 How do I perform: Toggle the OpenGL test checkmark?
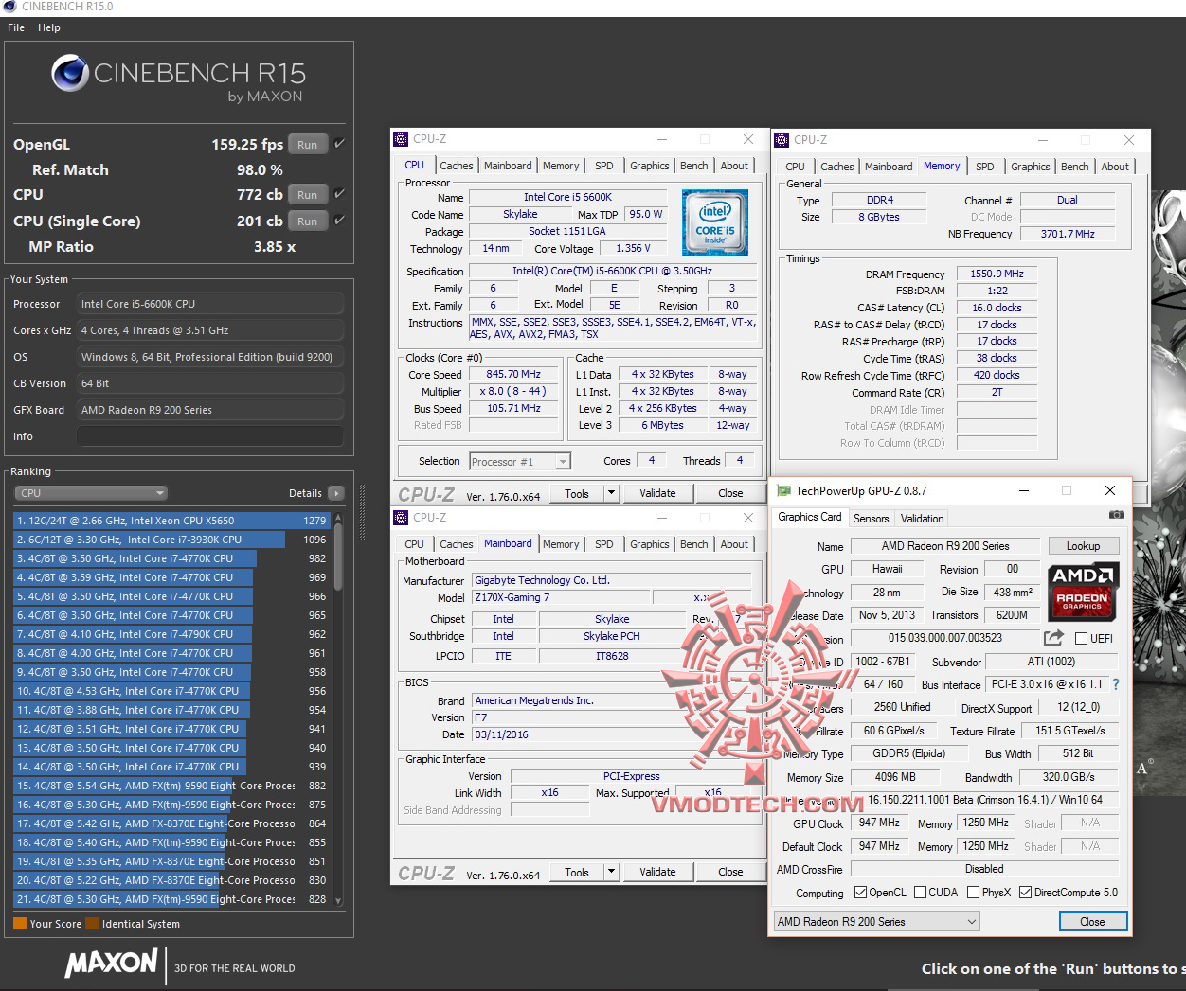coord(339,144)
